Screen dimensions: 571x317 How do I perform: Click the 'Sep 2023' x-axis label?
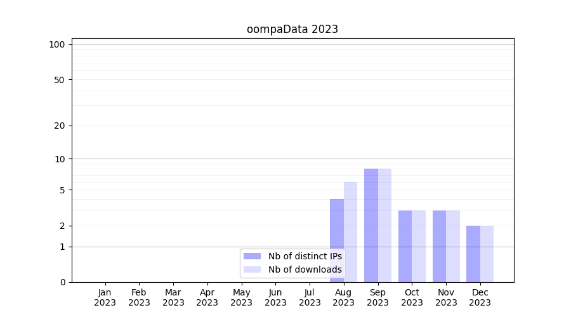[x=377, y=297]
